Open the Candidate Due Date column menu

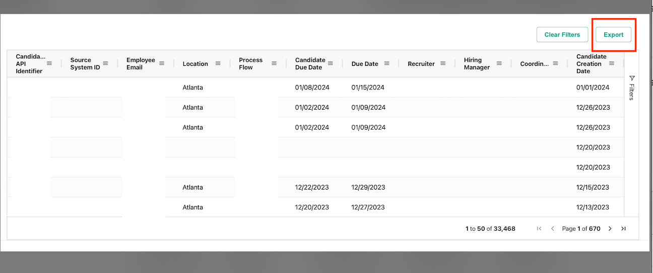331,63
